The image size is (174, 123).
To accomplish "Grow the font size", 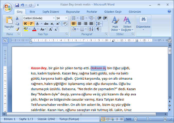I will click(50, 29).
